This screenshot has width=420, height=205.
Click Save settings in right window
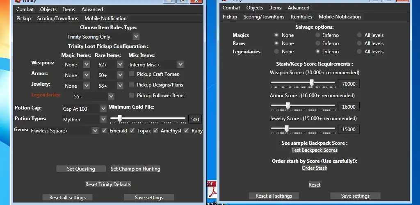tap(355, 196)
